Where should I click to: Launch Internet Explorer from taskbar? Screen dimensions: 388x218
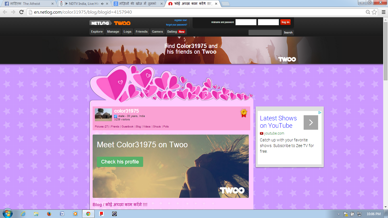[23, 214]
